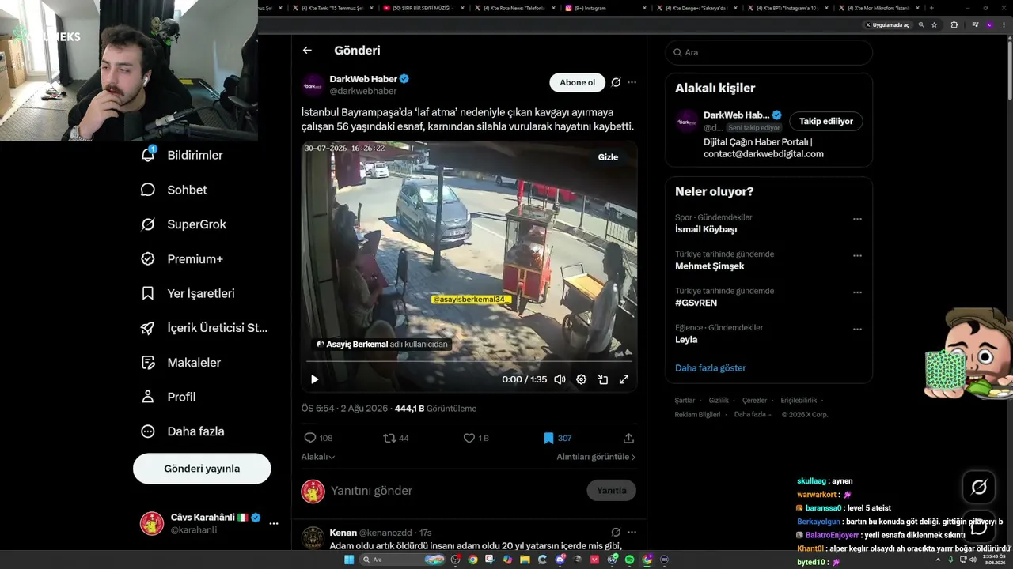Screen dimensions: 1013x569
Task: Open Premium+ in the sidebar
Action: (x=181, y=259)
